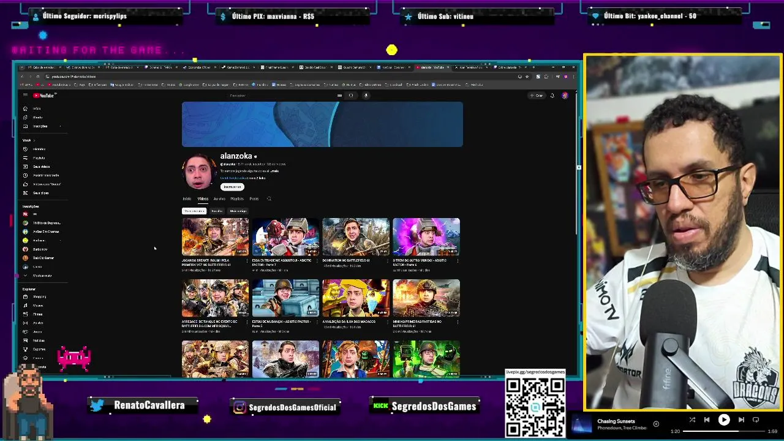This screenshot has width=784, height=441.
Task: Open the YouTube account avatar menu
Action: [565, 96]
